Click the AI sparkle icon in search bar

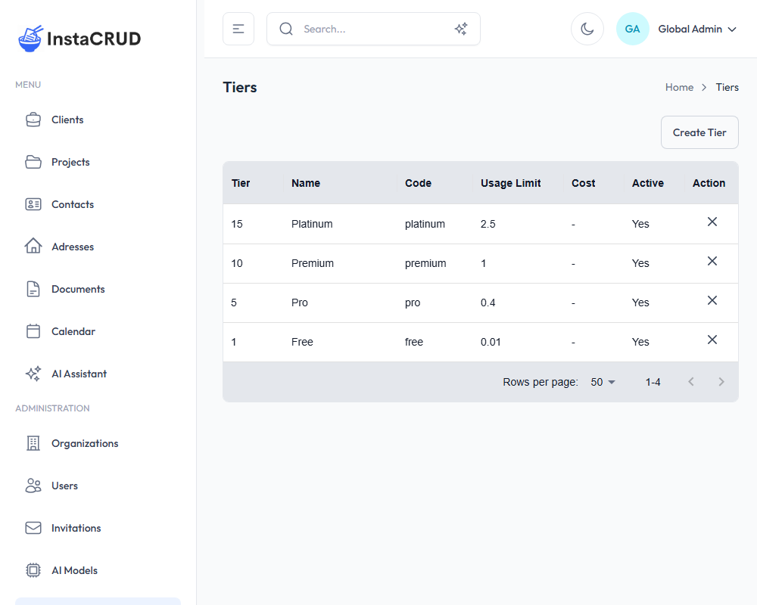coord(460,29)
